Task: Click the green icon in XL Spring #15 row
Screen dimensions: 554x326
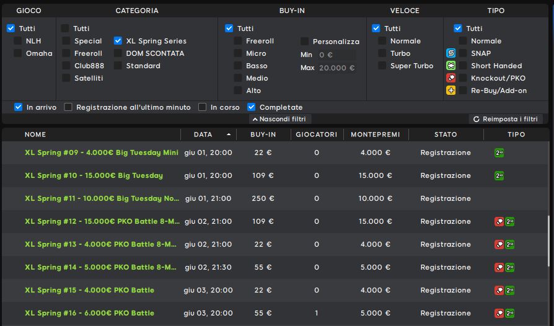Action: click(509, 290)
